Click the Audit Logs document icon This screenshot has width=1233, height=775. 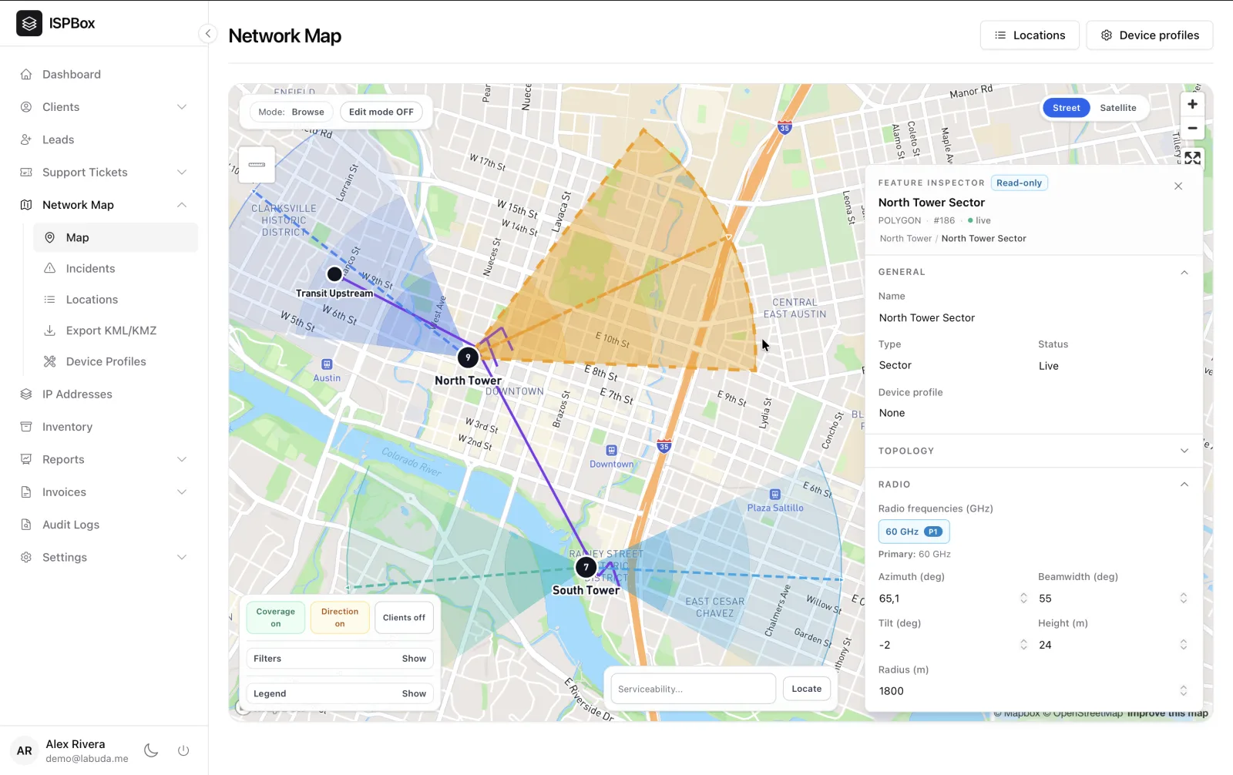26,525
